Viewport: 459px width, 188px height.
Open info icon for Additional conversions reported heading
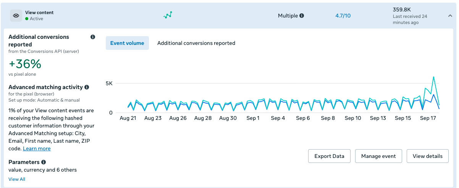92,37
